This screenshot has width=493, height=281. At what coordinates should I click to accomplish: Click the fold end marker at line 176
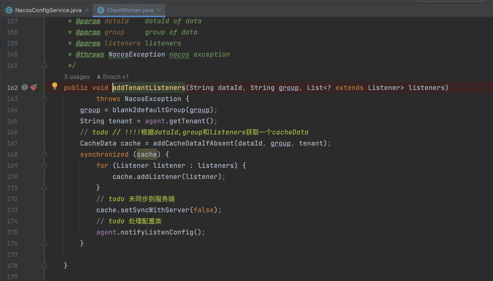coord(45,243)
